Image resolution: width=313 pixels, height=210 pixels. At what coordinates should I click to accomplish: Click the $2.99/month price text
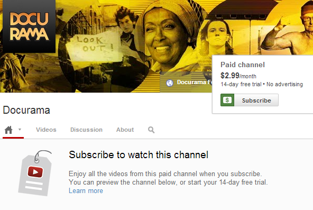coord(238,76)
